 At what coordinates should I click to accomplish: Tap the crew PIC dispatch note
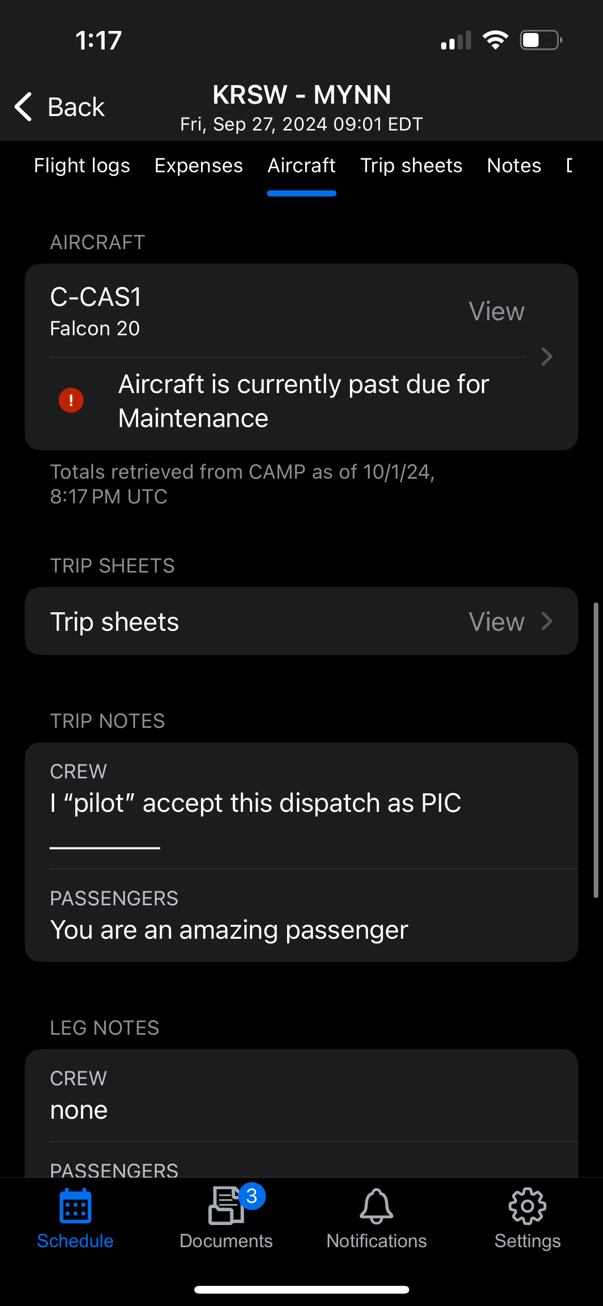click(x=256, y=803)
